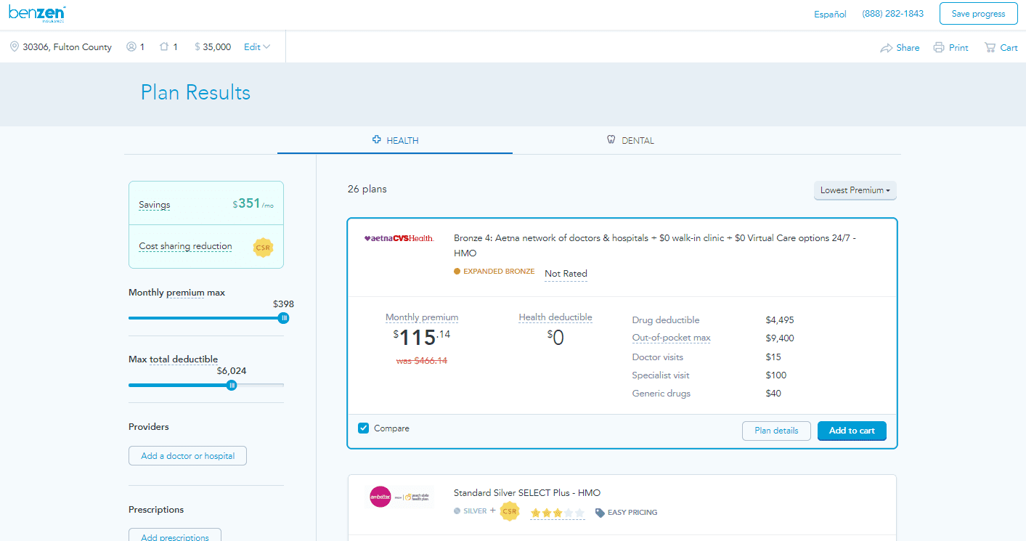This screenshot has width=1026, height=541.
Task: Click the Not Rated label
Action: pos(566,274)
